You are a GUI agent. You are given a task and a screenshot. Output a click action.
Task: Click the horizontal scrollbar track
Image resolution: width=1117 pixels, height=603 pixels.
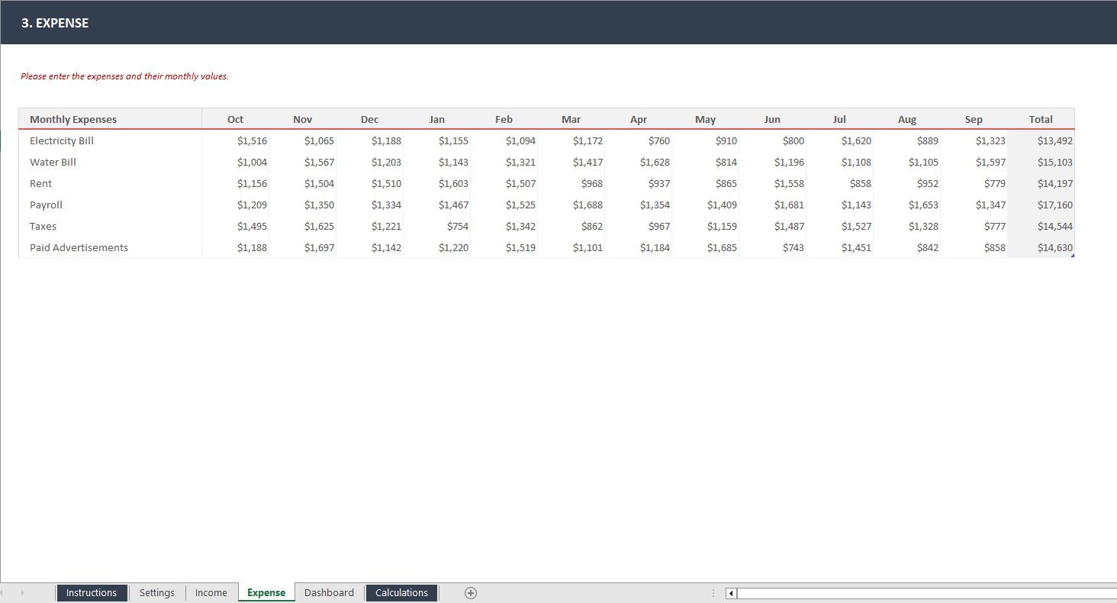[x=926, y=593]
